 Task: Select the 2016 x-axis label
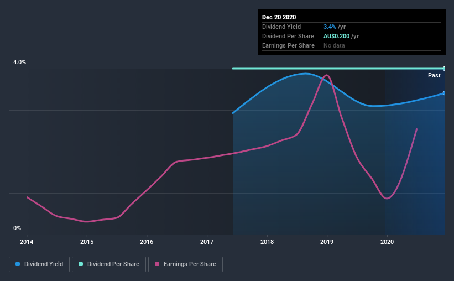147,242
